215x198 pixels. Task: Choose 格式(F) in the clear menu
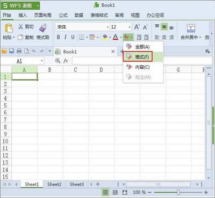[x=143, y=57]
